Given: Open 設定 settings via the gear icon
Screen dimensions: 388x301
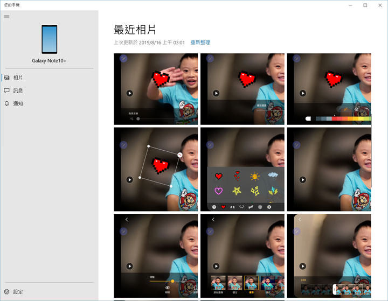Looking at the screenshot, I should (6, 292).
